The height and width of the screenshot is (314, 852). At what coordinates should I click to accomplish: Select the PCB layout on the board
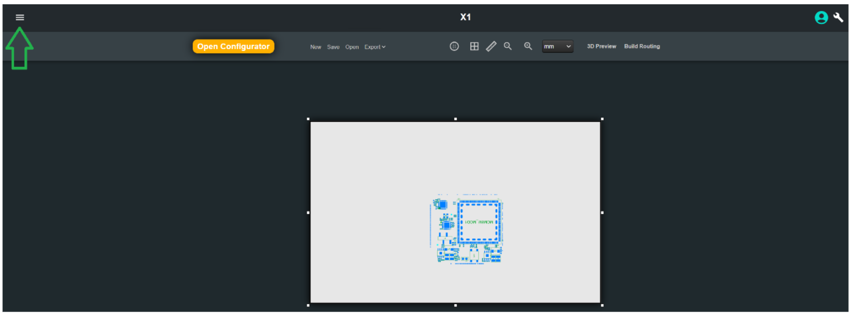click(466, 228)
